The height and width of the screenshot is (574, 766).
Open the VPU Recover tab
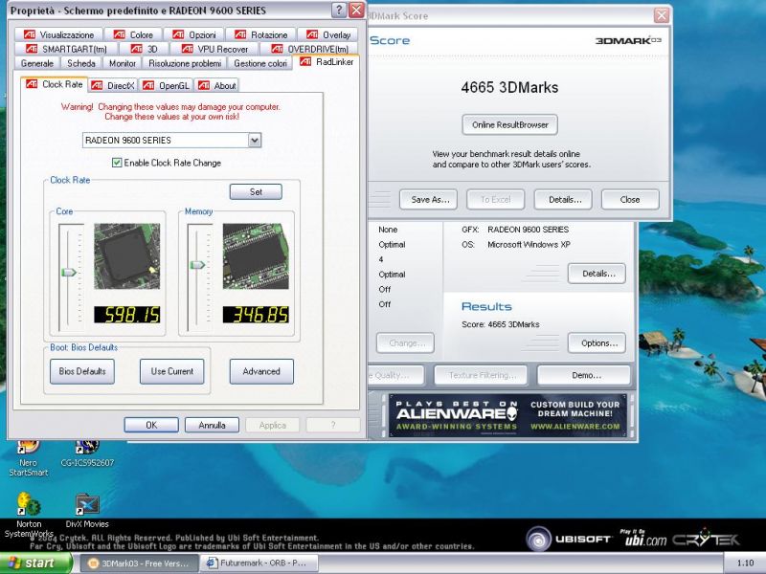(x=214, y=49)
